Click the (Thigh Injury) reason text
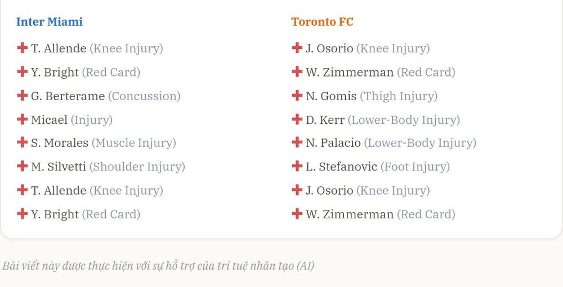The height and width of the screenshot is (287, 563). (399, 96)
